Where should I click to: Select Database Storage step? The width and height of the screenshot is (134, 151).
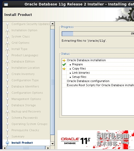pyautogui.click(x=24, y=105)
